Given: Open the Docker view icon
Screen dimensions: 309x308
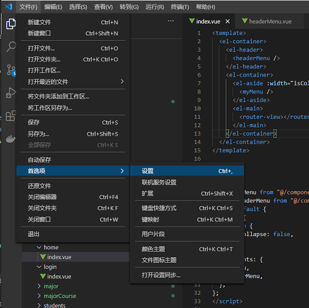Looking at the screenshot, I should tap(11, 139).
